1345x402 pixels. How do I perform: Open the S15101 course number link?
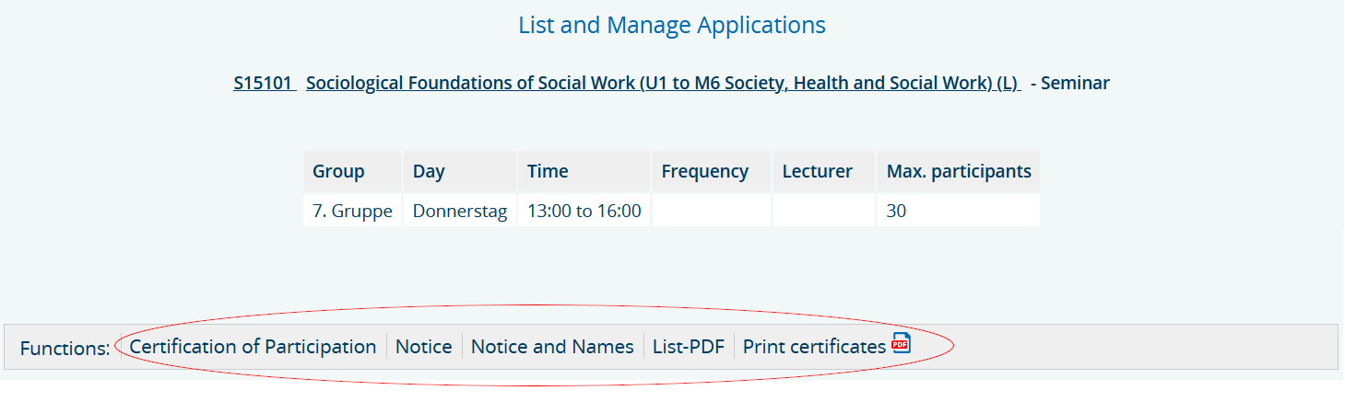pyautogui.click(x=264, y=83)
